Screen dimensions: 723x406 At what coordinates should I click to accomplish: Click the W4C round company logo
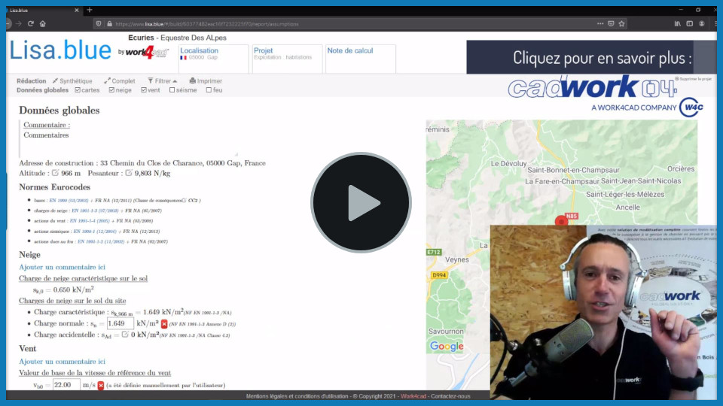pos(691,108)
